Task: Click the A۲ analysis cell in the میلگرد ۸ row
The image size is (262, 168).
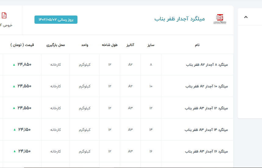Action: [x=130, y=65]
